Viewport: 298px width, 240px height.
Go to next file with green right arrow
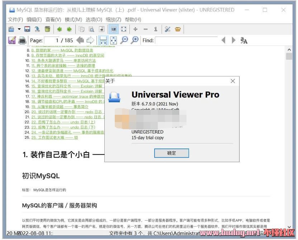pos(69,29)
